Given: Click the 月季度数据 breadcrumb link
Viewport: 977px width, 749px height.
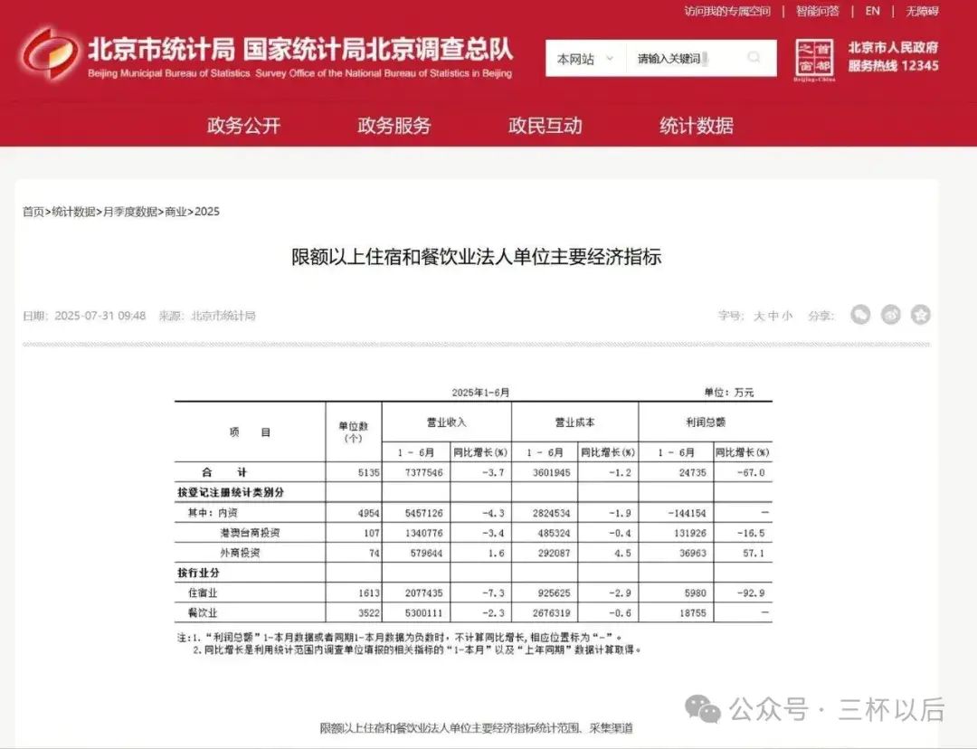Looking at the screenshot, I should (x=129, y=212).
